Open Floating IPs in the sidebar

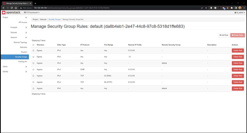[22, 62]
